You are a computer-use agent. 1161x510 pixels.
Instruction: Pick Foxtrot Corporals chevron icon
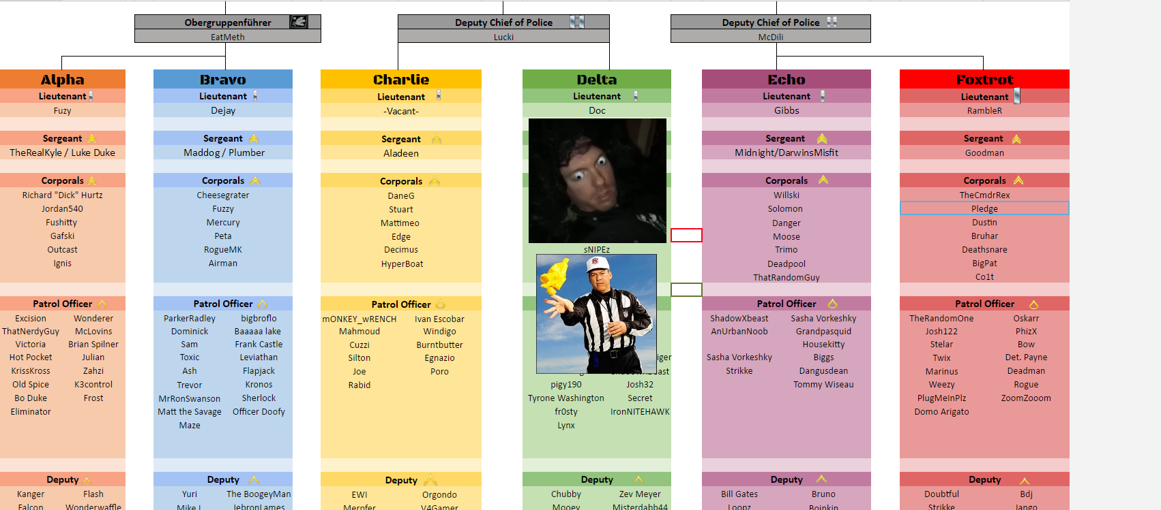pyautogui.click(x=1018, y=180)
